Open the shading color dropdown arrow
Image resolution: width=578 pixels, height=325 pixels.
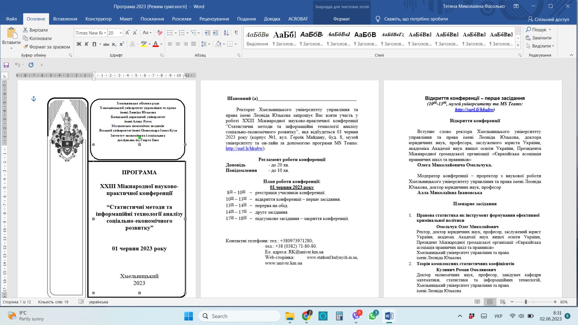(x=224, y=44)
